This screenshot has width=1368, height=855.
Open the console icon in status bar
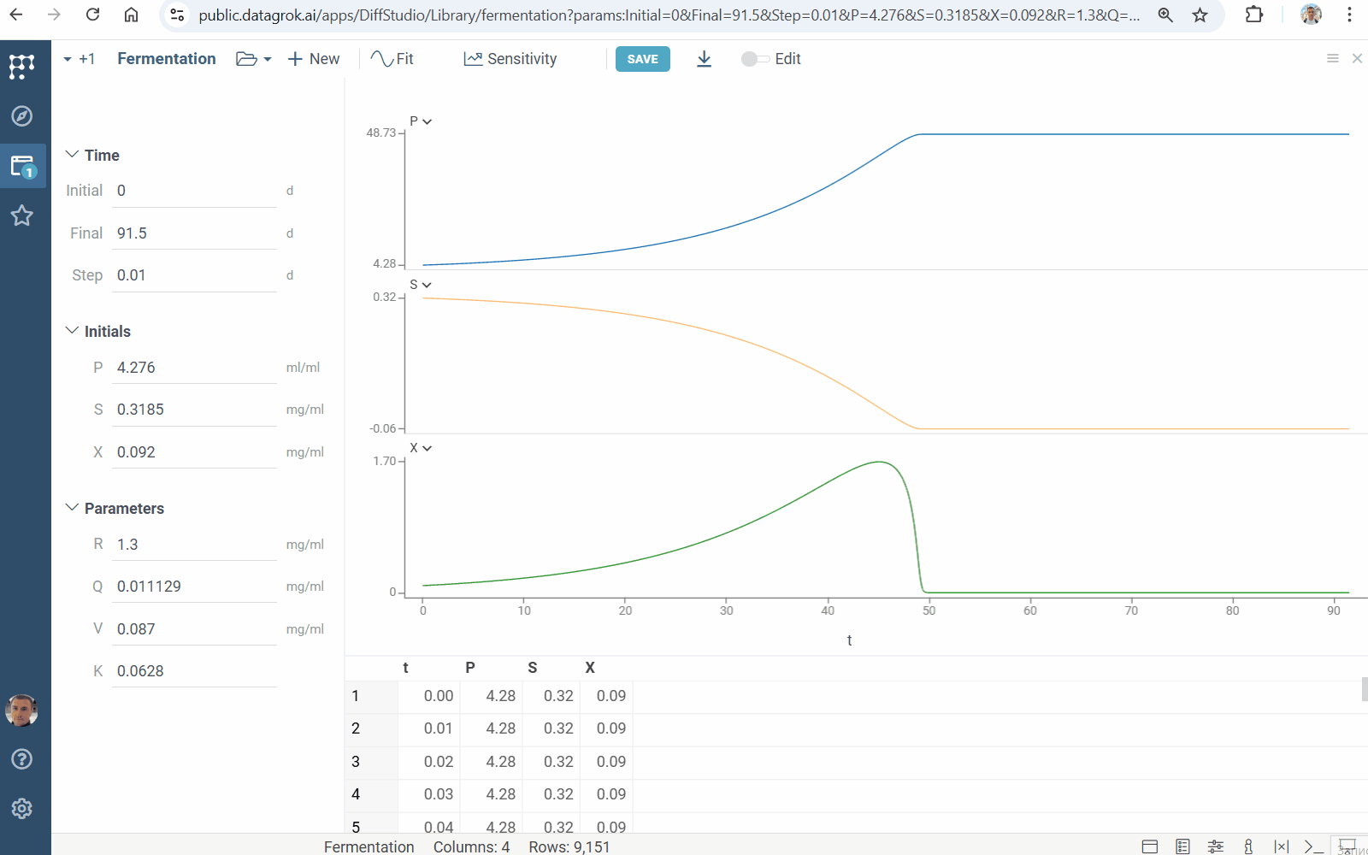pos(1313,846)
